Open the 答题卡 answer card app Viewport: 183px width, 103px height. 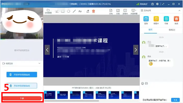click(x=156, y=20)
